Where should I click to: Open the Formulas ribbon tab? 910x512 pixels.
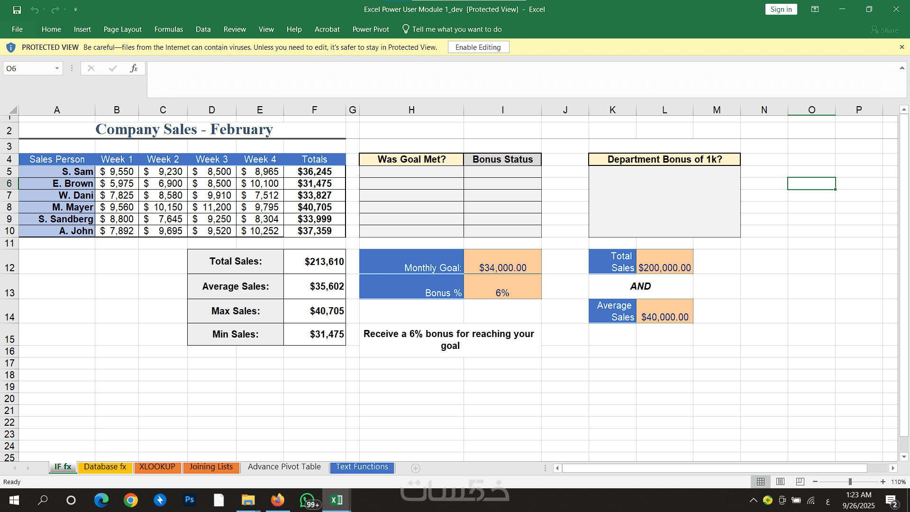point(168,29)
